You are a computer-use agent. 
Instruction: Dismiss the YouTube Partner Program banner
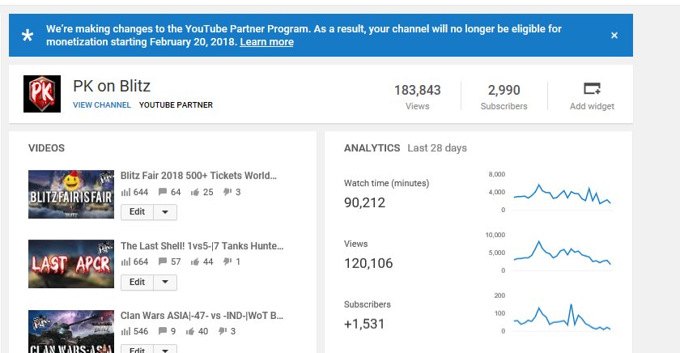[614, 36]
